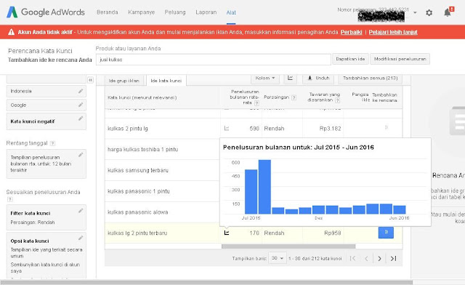Select keyword kulkas panasonic alowa
The width and height of the screenshot is (465, 285).
coord(137,212)
